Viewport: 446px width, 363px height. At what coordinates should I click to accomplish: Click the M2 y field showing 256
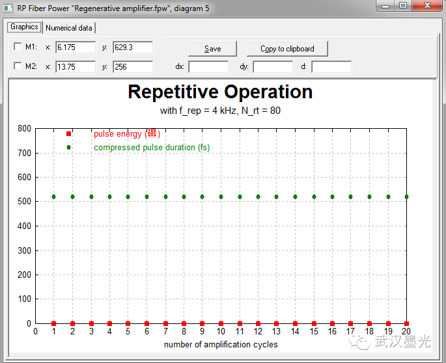[133, 67]
